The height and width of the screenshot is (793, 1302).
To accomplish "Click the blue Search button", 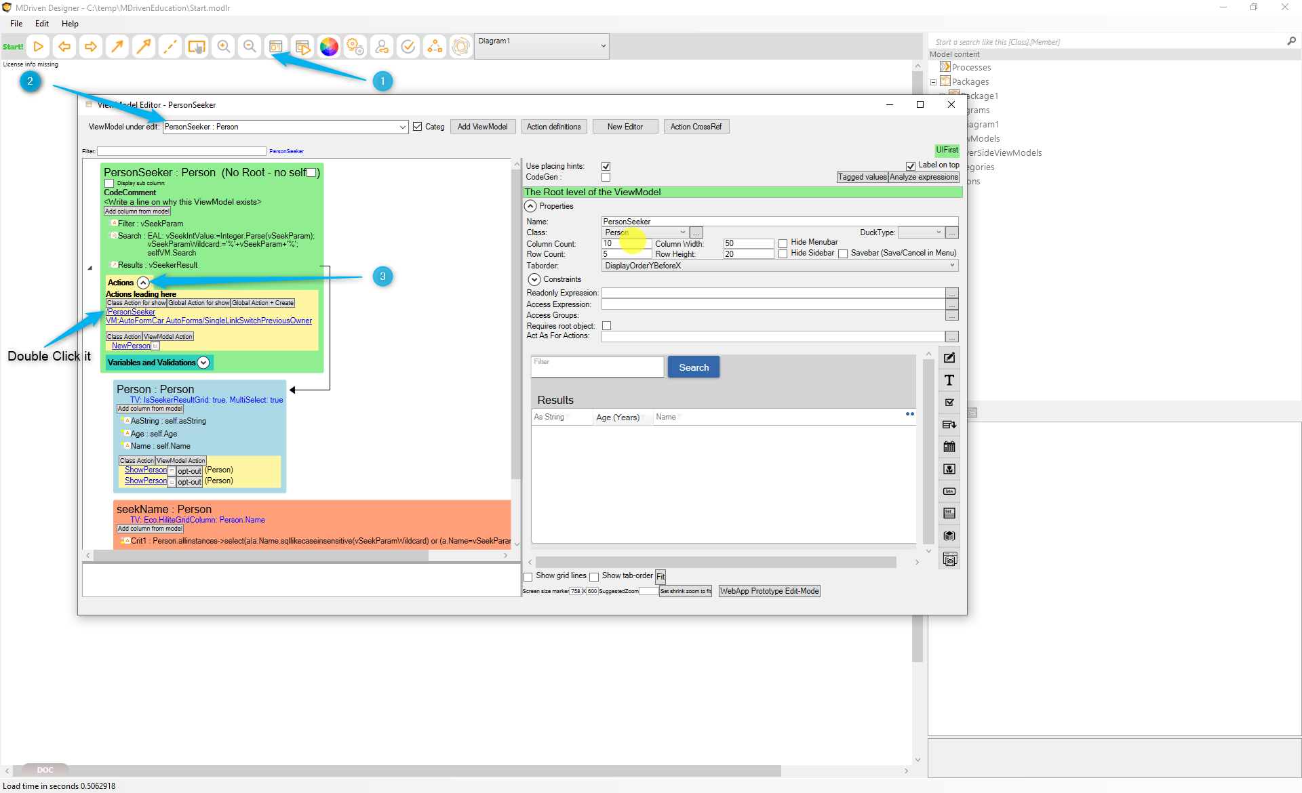I will point(693,367).
